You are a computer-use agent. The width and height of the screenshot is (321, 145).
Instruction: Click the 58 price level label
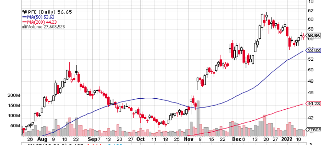click(x=311, y=29)
